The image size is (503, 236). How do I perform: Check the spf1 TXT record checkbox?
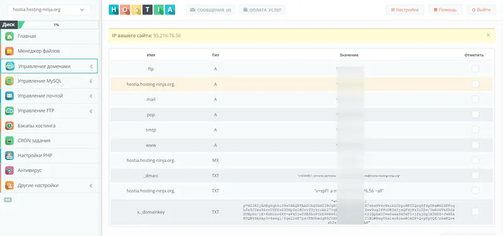(475, 191)
